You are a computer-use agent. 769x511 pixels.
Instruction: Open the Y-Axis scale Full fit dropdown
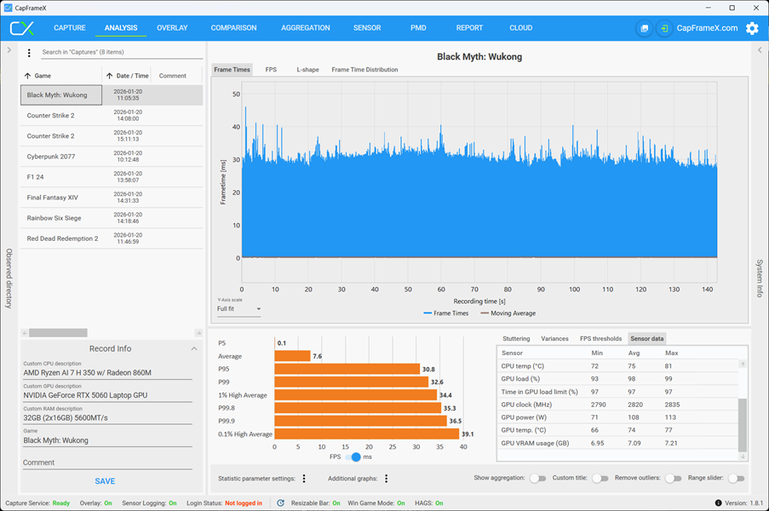pos(238,309)
